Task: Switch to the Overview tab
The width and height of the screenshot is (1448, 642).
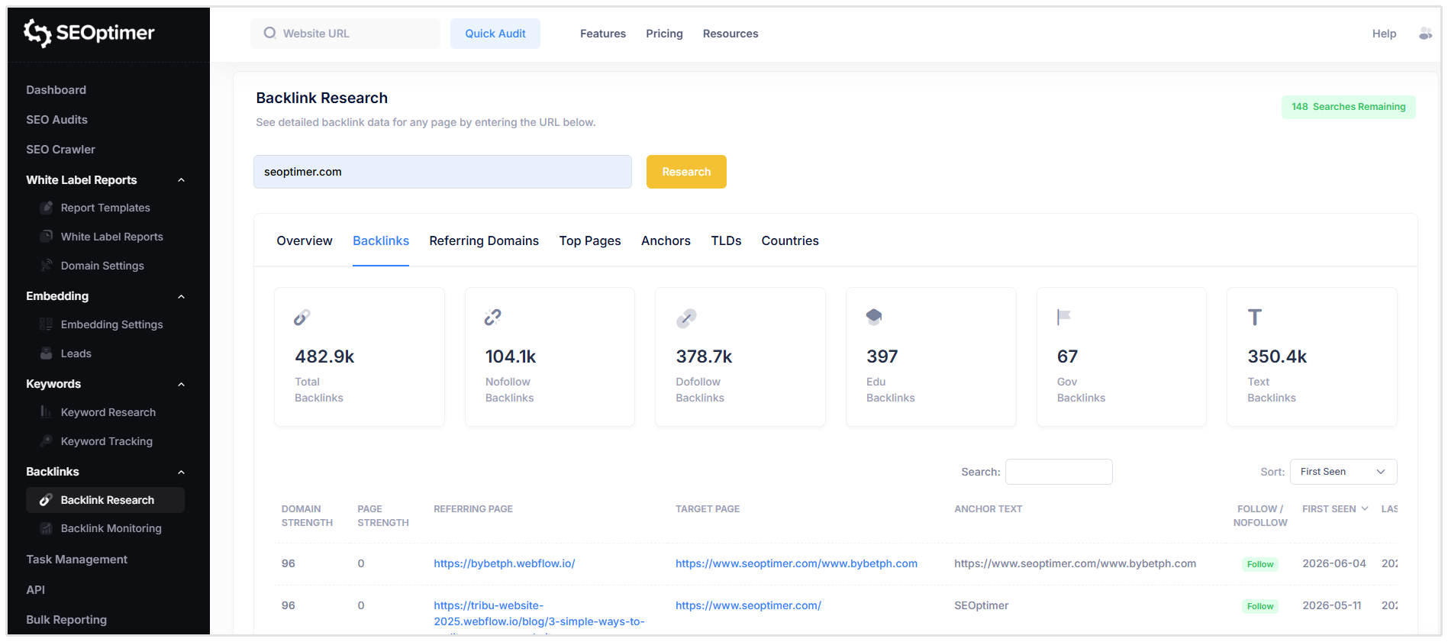Action: click(305, 240)
